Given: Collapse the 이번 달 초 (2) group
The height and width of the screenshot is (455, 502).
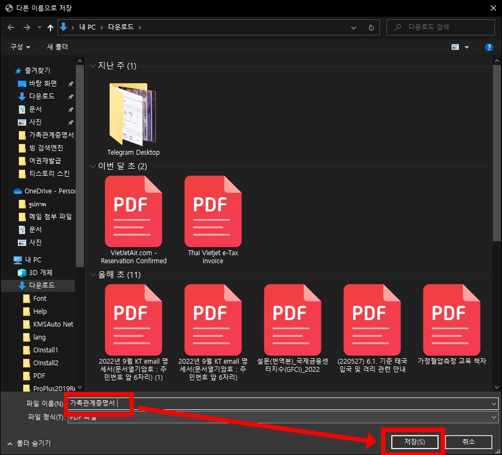Looking at the screenshot, I should point(92,166).
